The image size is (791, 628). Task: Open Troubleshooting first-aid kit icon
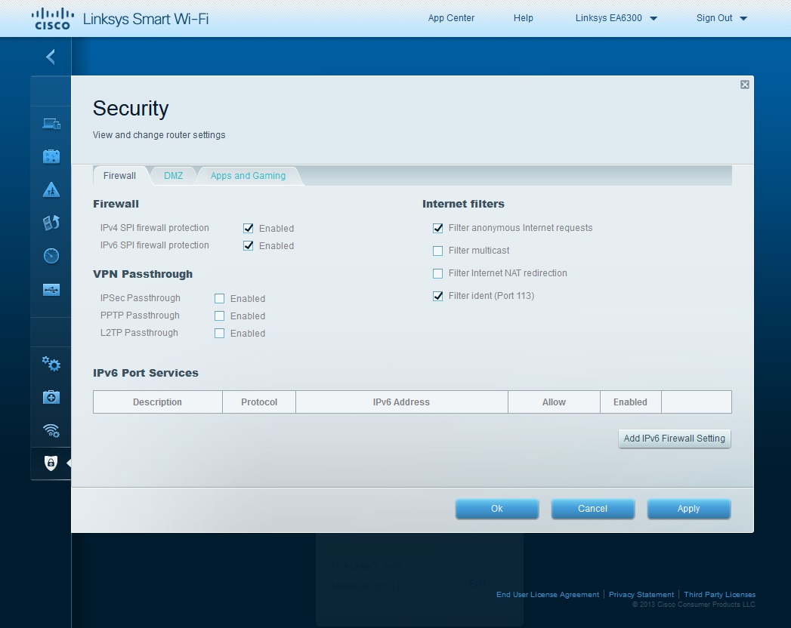coord(51,397)
